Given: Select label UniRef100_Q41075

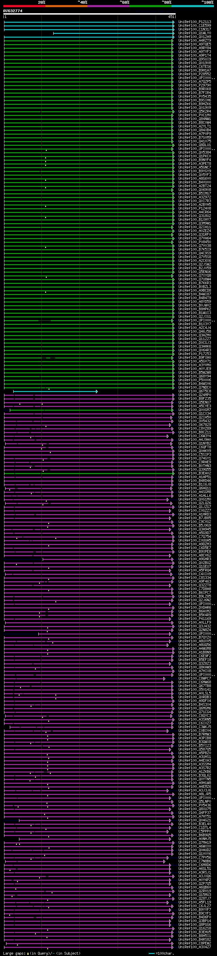Looking at the screenshot, I should point(195,141).
